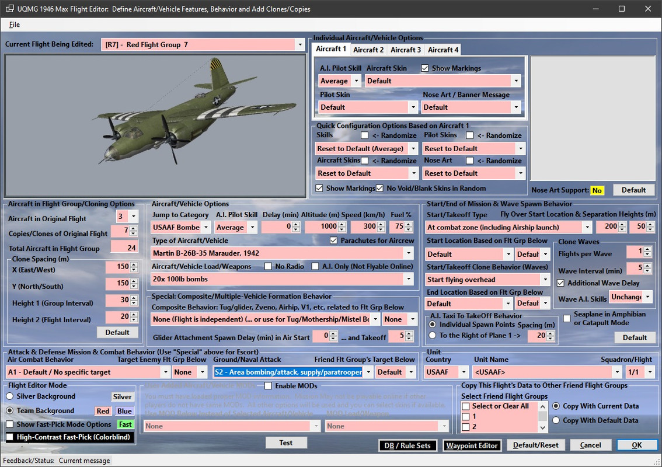The height and width of the screenshot is (467, 662).
Task: Open Squadron/Flight 1/1 dropdown
Action: pos(649,372)
